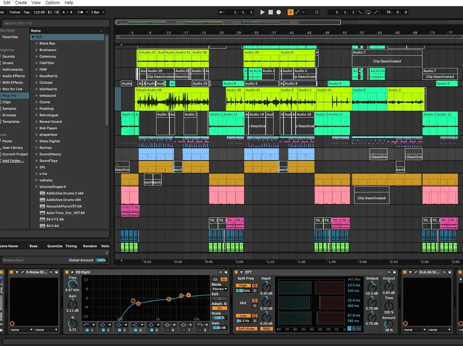Enable EQ Eight filter band 8
463x346 pixels.
tap(200, 330)
